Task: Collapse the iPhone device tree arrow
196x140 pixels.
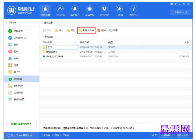Action: 7,23
